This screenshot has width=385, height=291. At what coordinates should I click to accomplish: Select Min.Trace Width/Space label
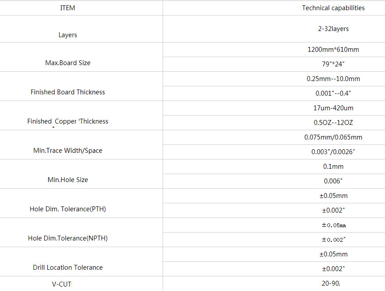tap(67, 151)
